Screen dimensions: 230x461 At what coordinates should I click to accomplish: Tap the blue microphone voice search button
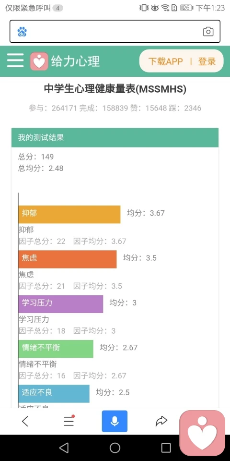pos(115,421)
